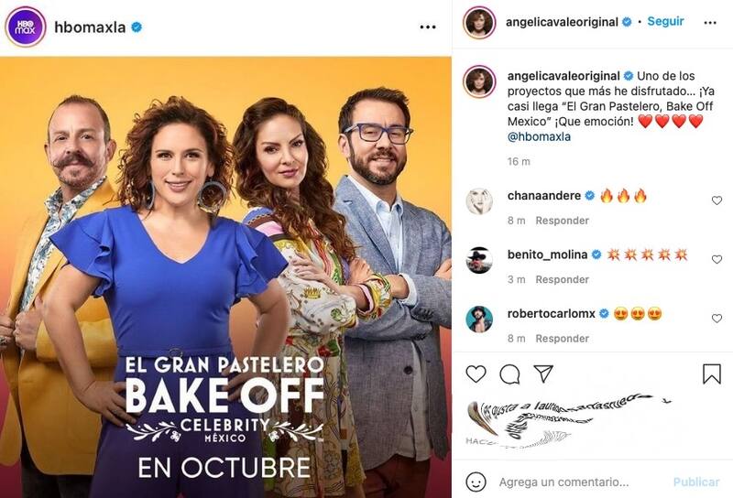Open the more options menu beside Seguir

[711, 22]
